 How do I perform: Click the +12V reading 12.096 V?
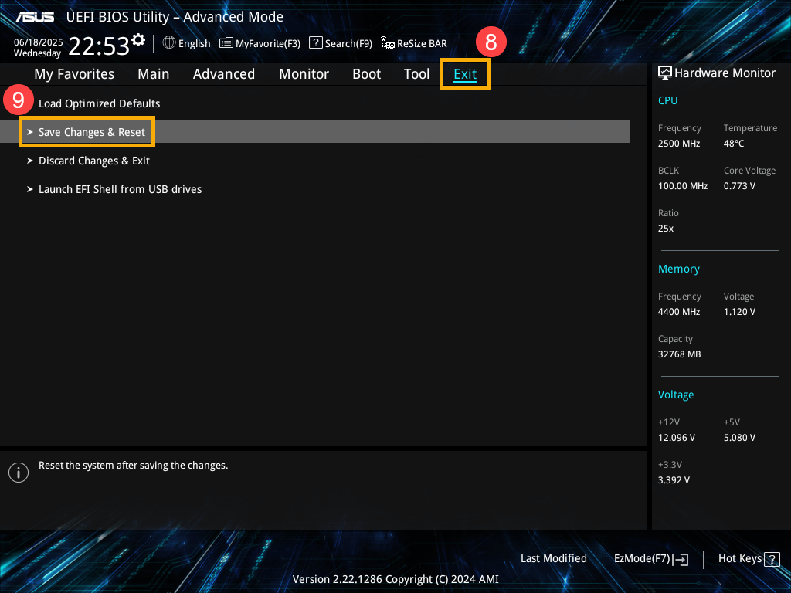(676, 438)
